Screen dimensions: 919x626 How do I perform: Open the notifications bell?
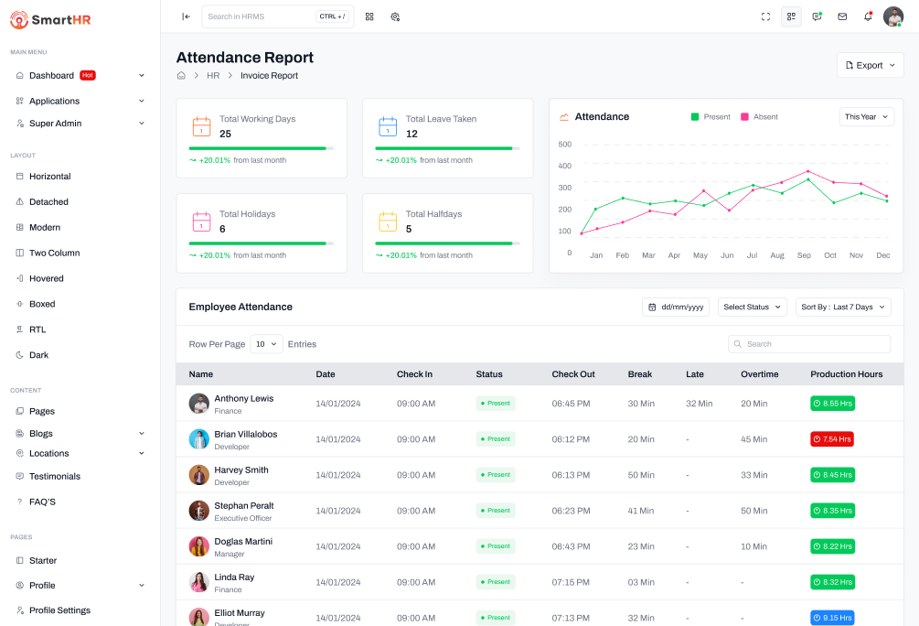(x=868, y=16)
